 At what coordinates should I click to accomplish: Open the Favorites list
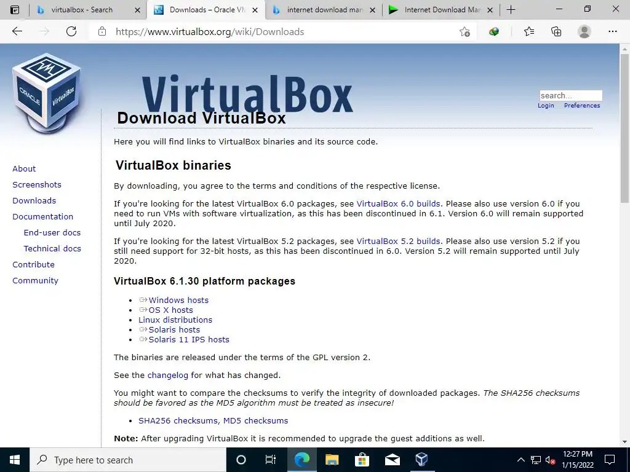(x=529, y=31)
